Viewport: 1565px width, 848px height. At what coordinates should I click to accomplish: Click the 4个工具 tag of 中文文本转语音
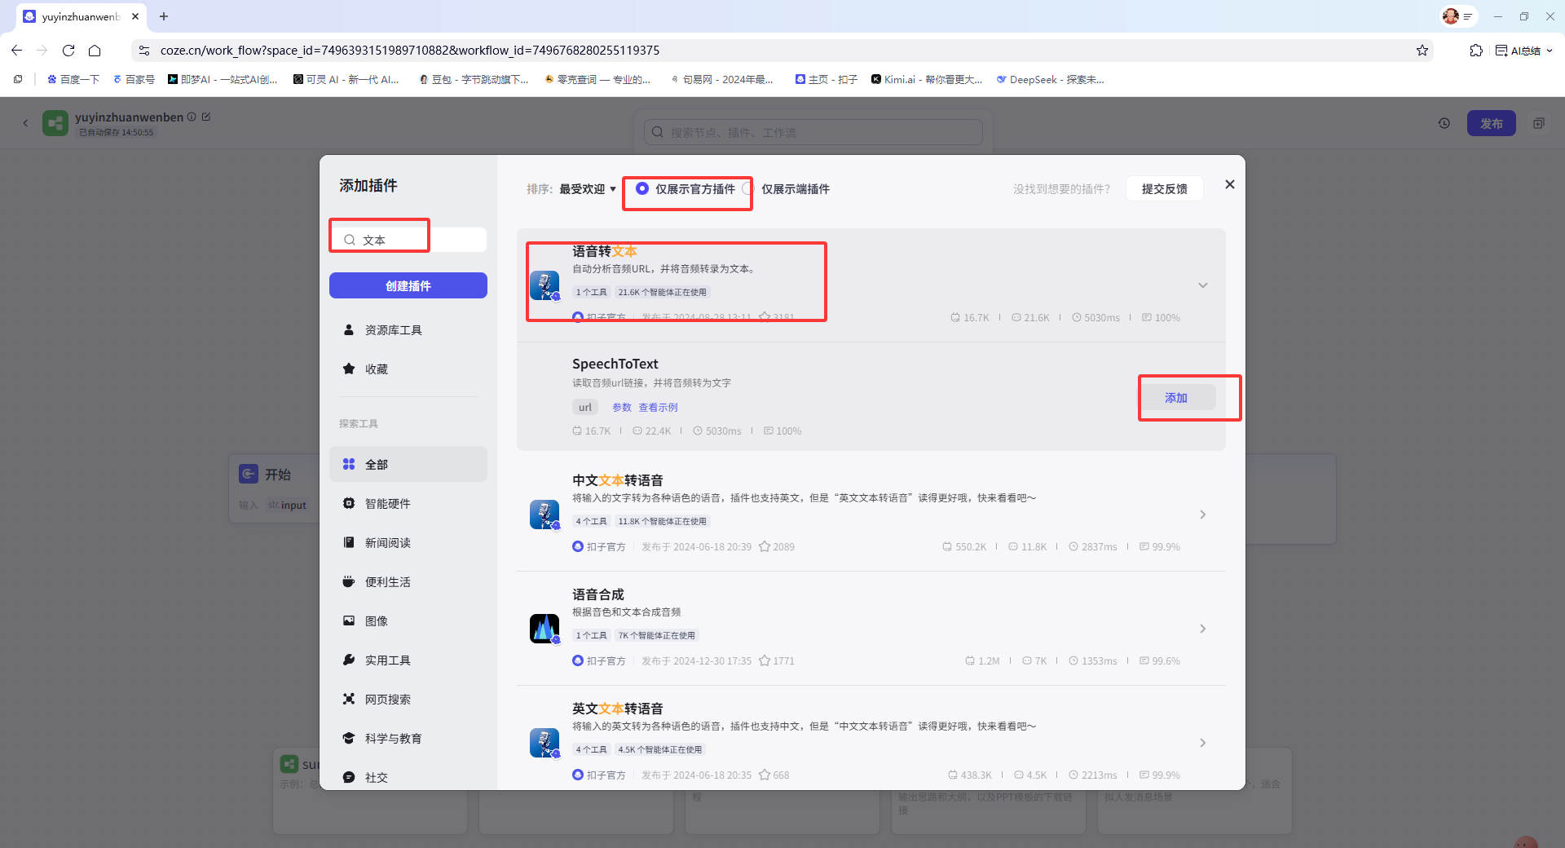coord(591,521)
